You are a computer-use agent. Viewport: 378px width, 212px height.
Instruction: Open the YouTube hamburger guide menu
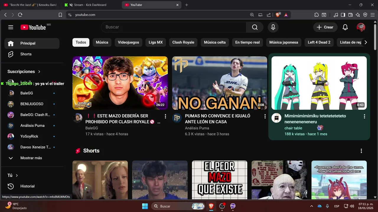(11, 27)
